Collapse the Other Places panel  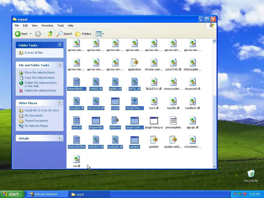[x=60, y=103]
